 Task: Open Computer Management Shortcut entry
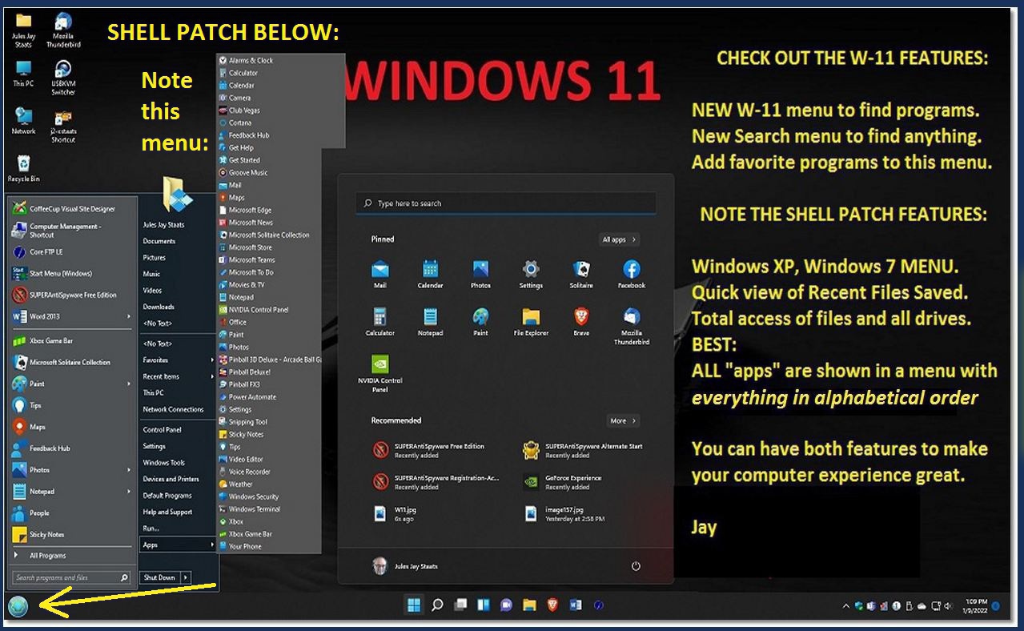(x=70, y=230)
